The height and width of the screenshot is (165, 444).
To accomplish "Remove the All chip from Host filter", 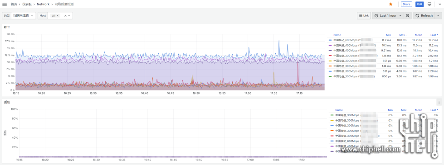I will pos(58,16).
